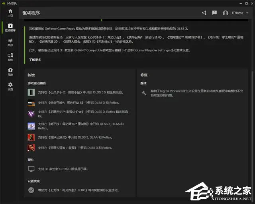Select the 支持 31 款全新 G-SYNC text
The image size is (255, 204).
coord(63,169)
